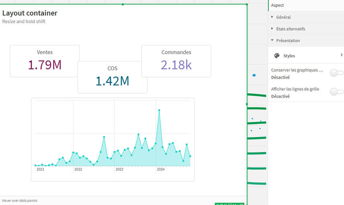Viewport: 344px width, 205px height.
Task: Click the Resize and hold shift subtitle
Action: point(24,22)
